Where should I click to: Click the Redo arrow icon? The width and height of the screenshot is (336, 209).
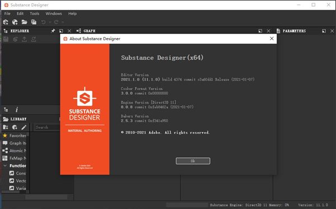point(56,22)
